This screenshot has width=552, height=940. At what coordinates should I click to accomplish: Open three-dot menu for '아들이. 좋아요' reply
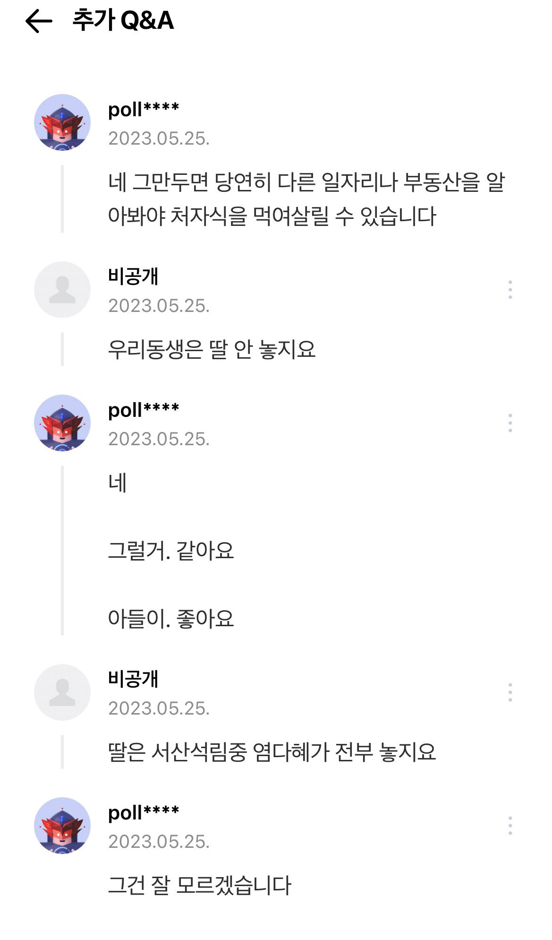[510, 423]
